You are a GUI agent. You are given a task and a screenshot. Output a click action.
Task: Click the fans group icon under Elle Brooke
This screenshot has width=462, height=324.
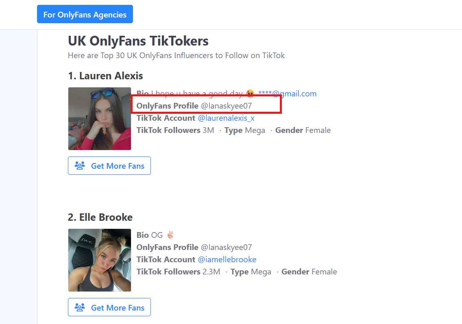click(x=80, y=307)
